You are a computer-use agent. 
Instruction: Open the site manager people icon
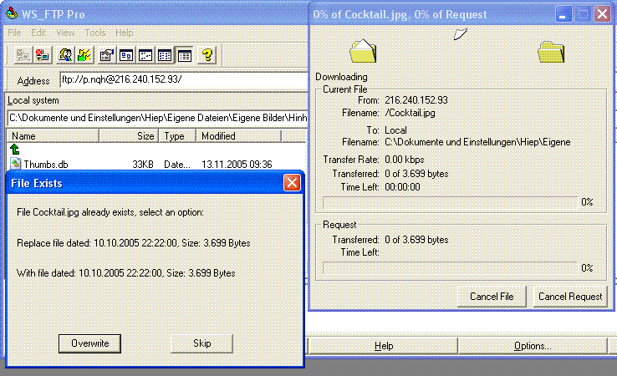65,55
